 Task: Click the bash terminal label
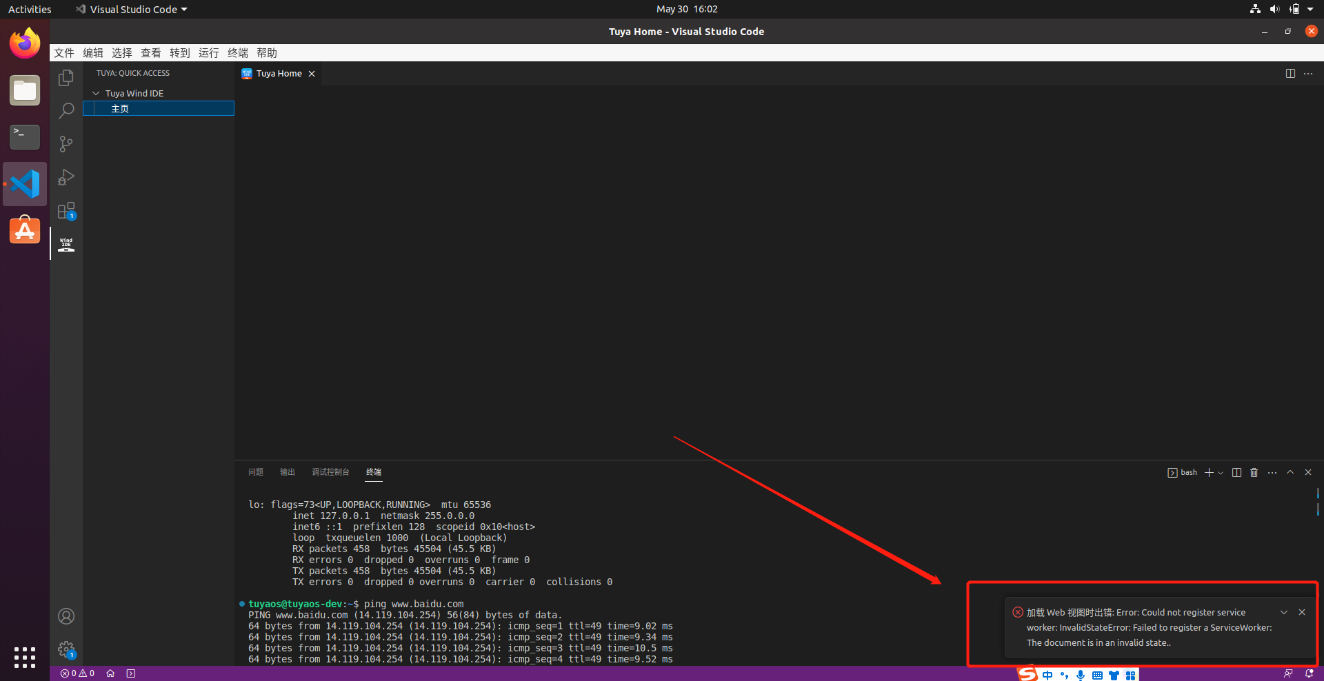[1183, 472]
